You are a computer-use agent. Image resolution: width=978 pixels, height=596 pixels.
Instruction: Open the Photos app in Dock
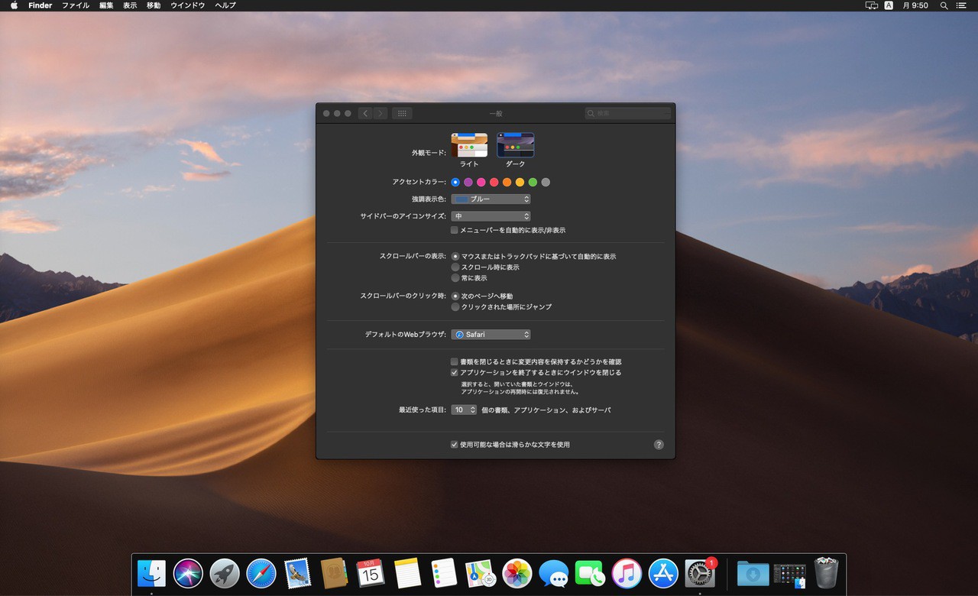click(517, 573)
